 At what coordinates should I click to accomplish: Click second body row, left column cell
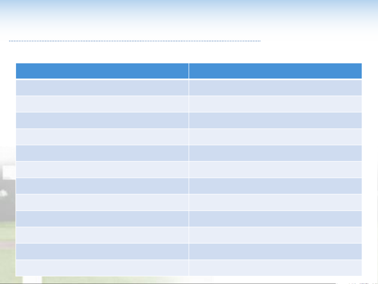coord(102,104)
